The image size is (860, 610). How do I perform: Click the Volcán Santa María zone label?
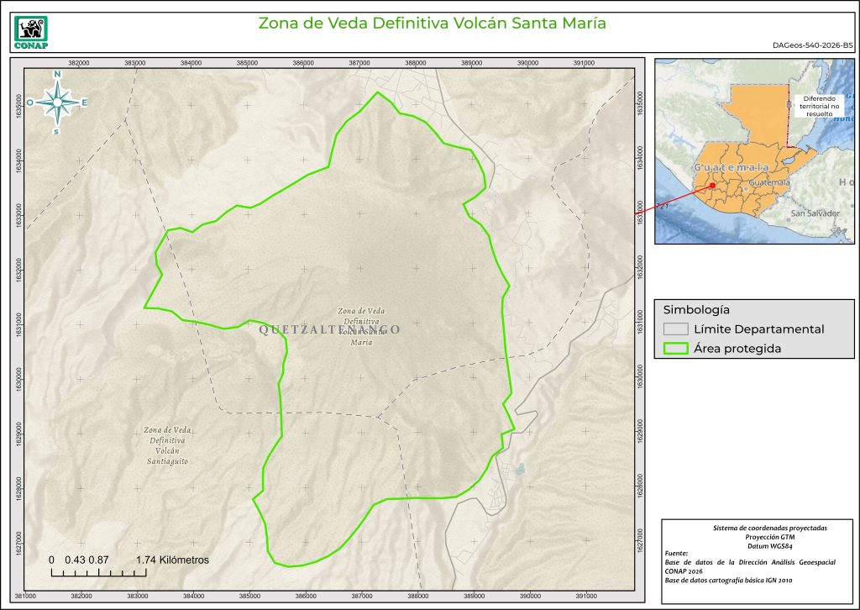click(361, 326)
